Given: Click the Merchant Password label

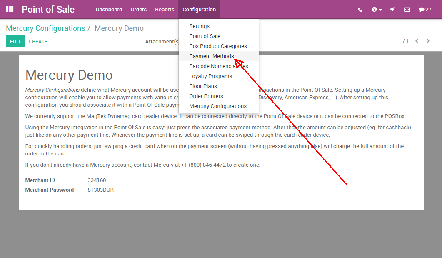Looking at the screenshot, I should coord(49,190).
